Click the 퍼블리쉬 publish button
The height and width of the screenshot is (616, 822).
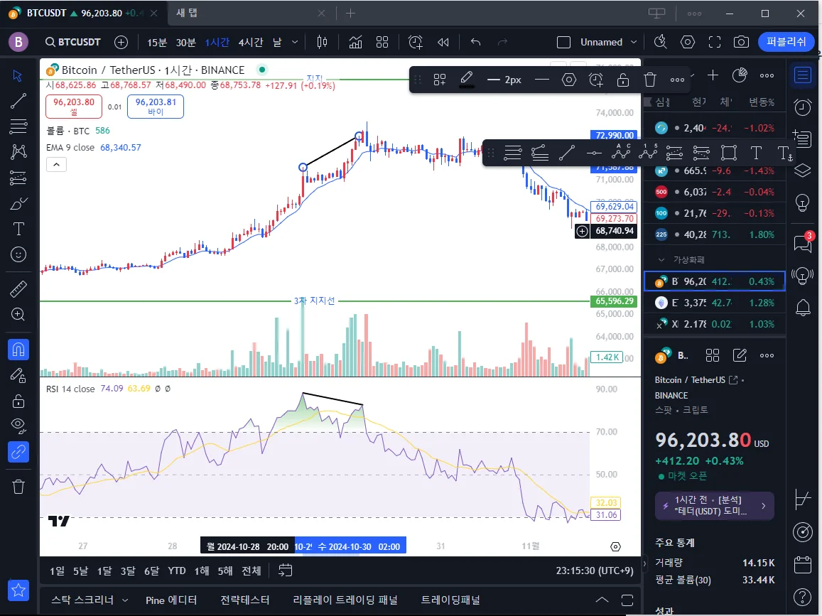786,42
